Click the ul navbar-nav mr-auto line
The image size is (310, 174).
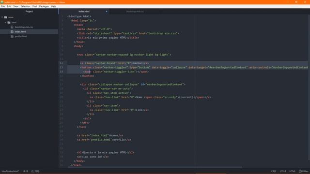pyautogui.click(x=108, y=89)
